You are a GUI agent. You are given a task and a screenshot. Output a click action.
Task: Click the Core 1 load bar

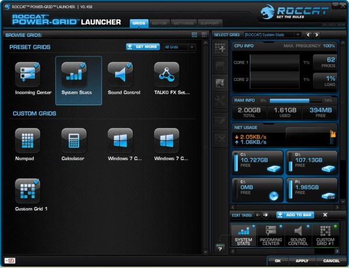click(275, 63)
